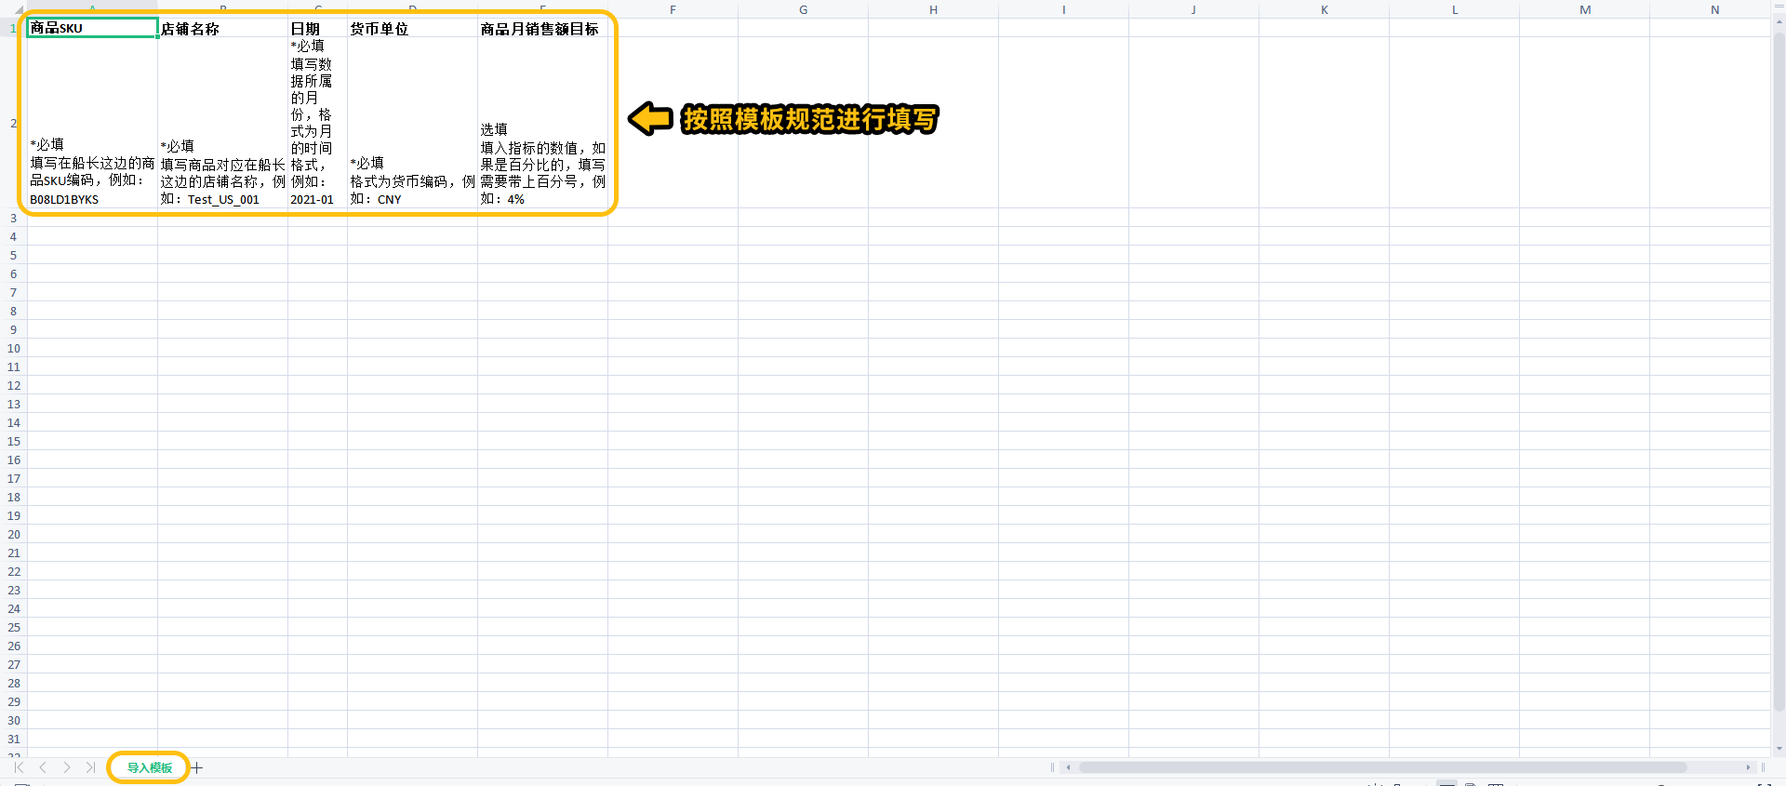
Task: Select row 18 header
Action: pyautogui.click(x=13, y=497)
